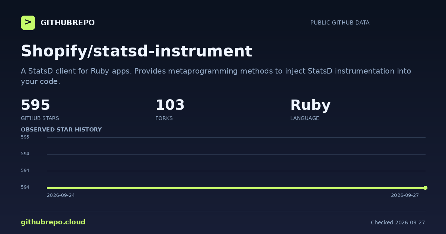Click the green star history line
The width and height of the screenshot is (446, 234).
pyautogui.click(x=236, y=188)
